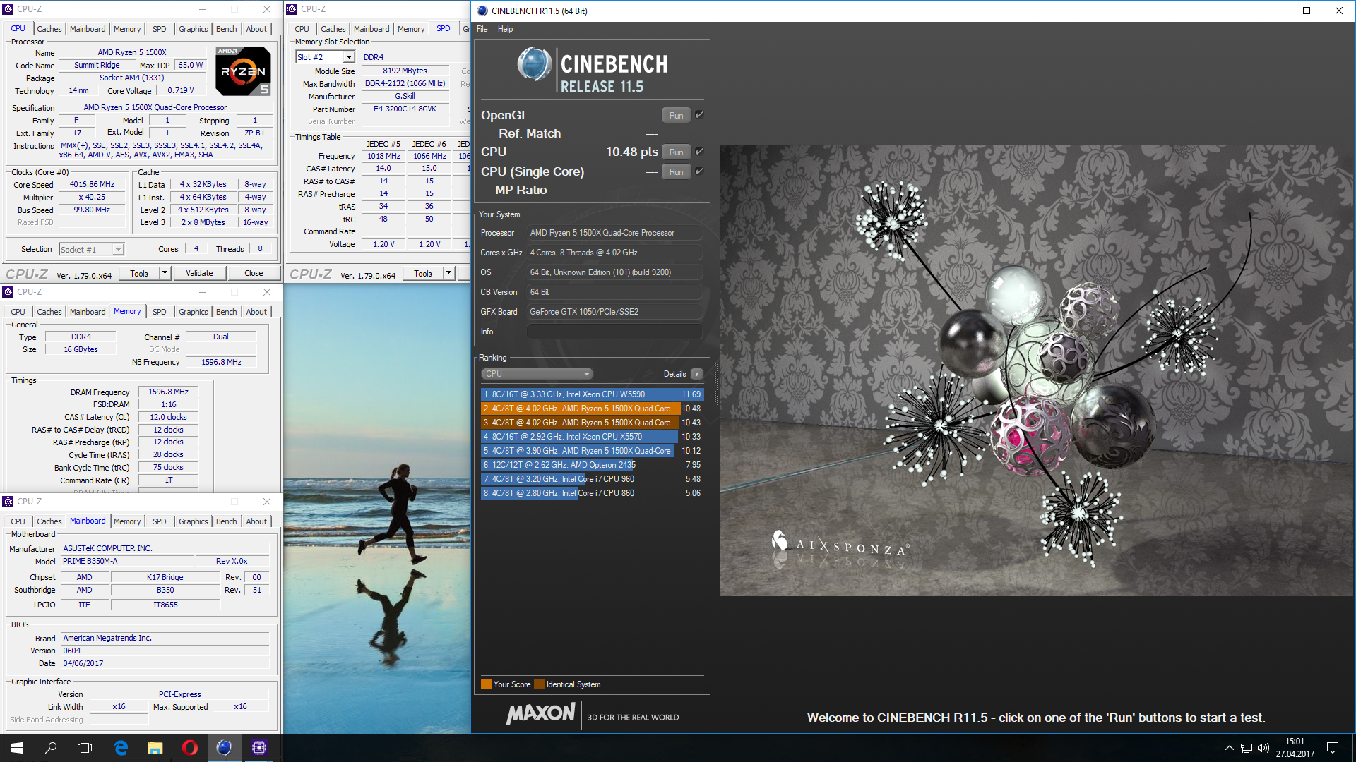Click the Ryzen 5 logo in CPU-Z

tap(242, 71)
